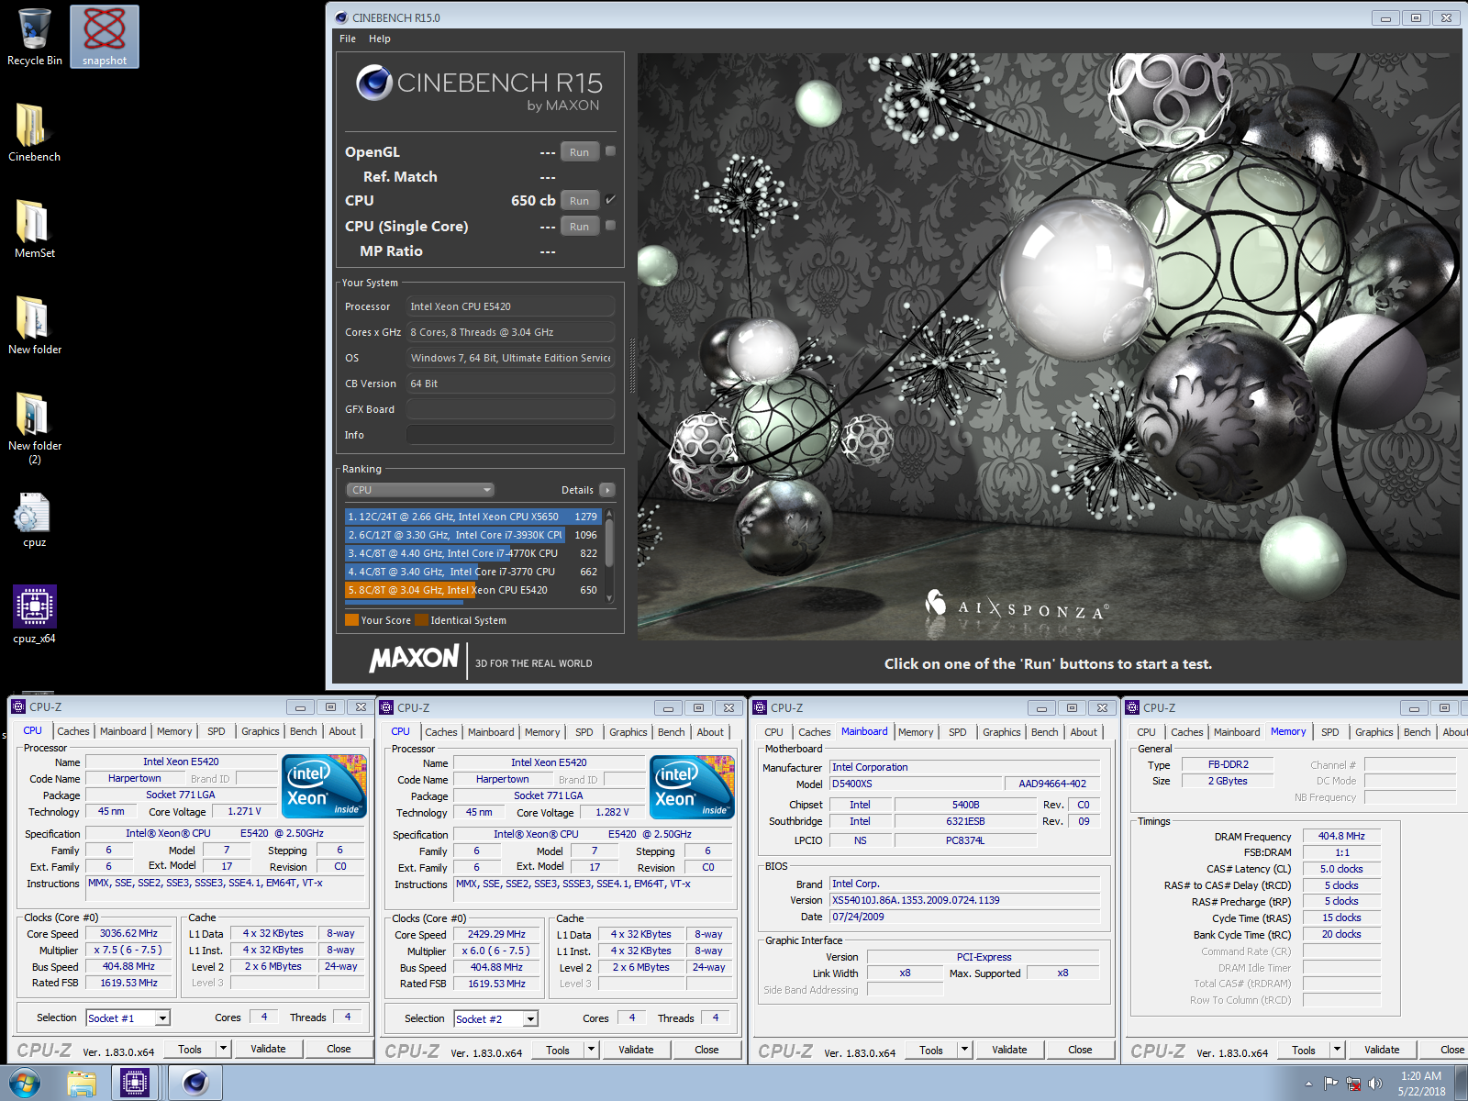Screen dimensions: 1468x1101
Task: Click Close in second CPU-Z window
Action: (706, 1050)
